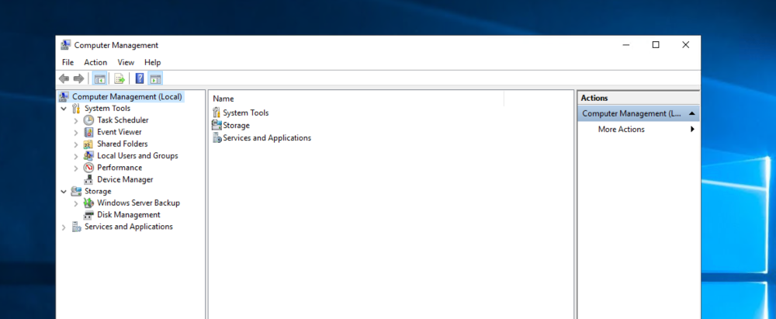Expand the Local Users and Groups node

coord(76,155)
